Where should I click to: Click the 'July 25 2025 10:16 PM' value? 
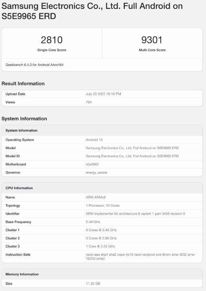[103, 94]
